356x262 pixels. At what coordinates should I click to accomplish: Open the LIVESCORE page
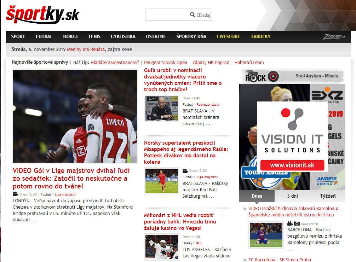point(228,36)
